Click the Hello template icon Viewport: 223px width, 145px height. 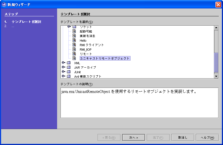point(74,40)
